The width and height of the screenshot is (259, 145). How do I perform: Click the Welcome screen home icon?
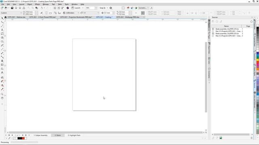[x=5, y=17]
